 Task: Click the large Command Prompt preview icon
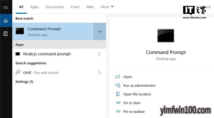tap(166, 36)
